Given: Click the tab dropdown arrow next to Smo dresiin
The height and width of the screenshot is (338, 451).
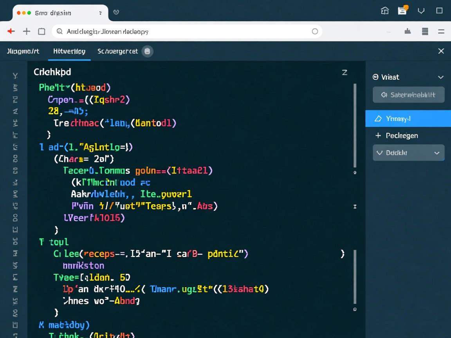Looking at the screenshot, I should coord(101,13).
